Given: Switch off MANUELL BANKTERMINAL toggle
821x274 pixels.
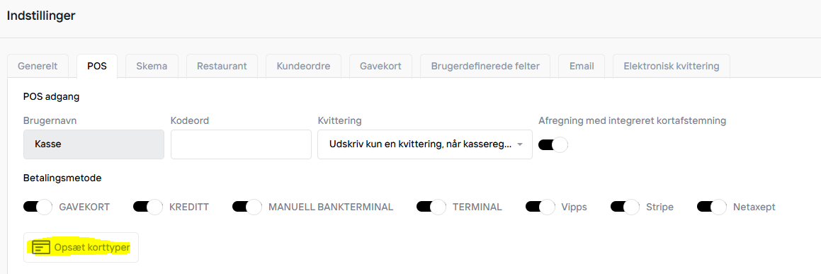Looking at the screenshot, I should [247, 207].
